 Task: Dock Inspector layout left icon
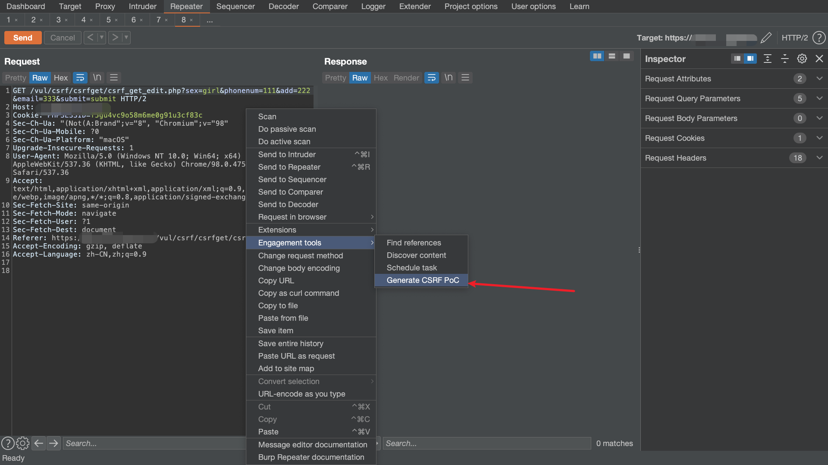[x=737, y=59]
